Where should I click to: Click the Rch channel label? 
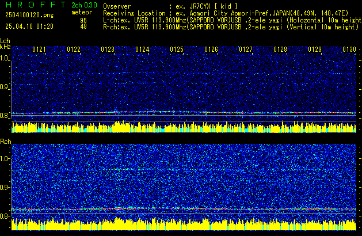(6, 142)
